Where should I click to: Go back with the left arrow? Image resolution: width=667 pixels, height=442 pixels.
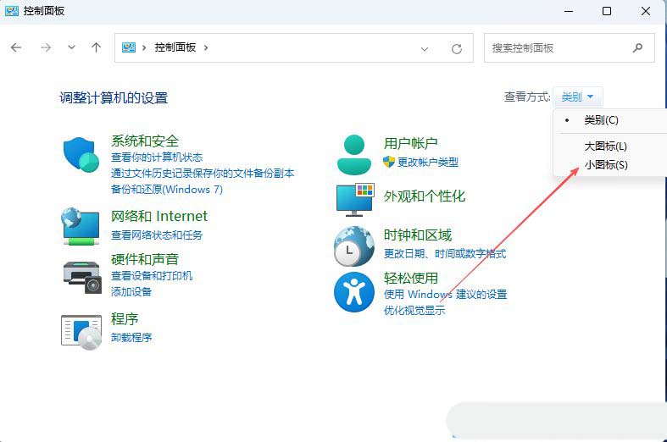point(16,47)
